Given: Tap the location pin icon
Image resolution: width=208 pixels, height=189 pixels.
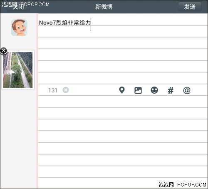Looking at the screenshot, I should (x=122, y=90).
